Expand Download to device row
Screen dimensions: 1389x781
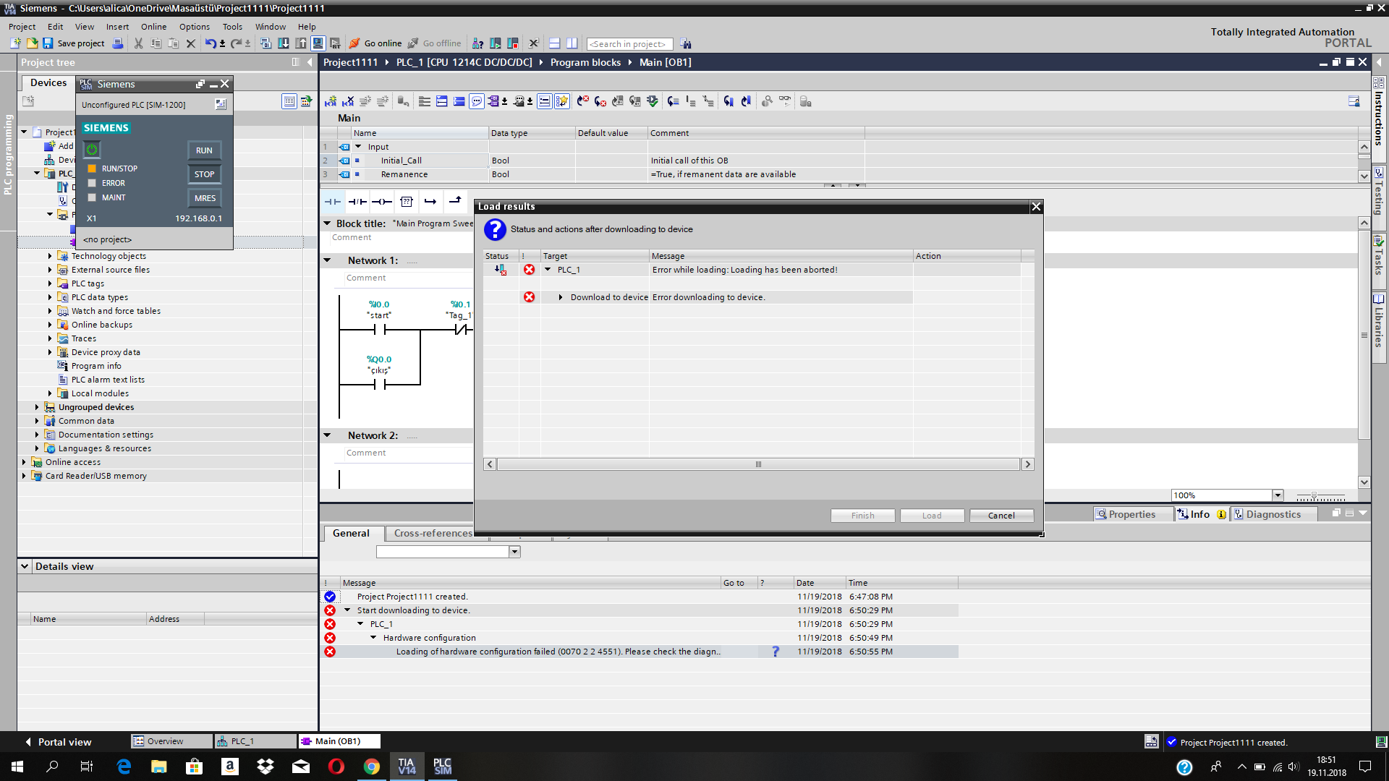click(561, 297)
